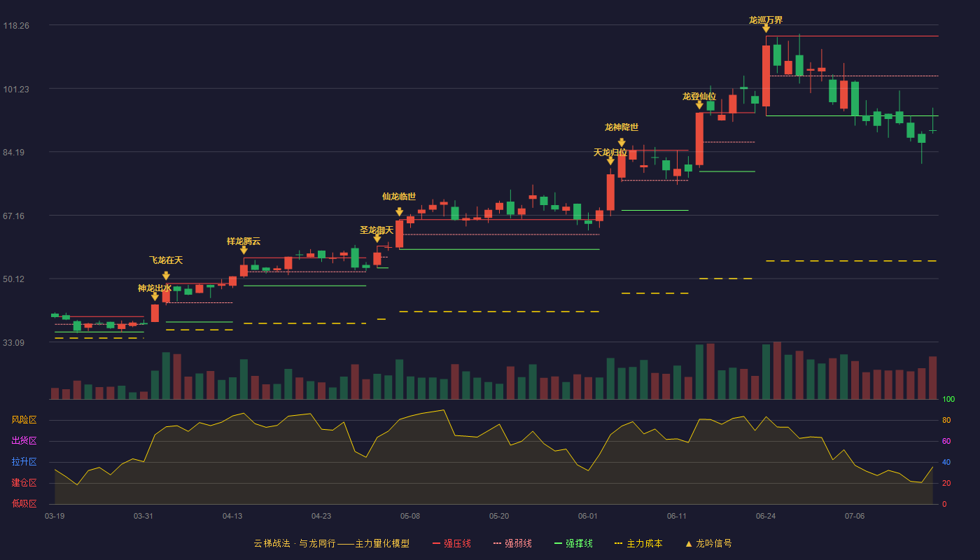Click the tall red candle below 龙巡万界
Viewport: 980px width, 560px height.
tap(766, 76)
